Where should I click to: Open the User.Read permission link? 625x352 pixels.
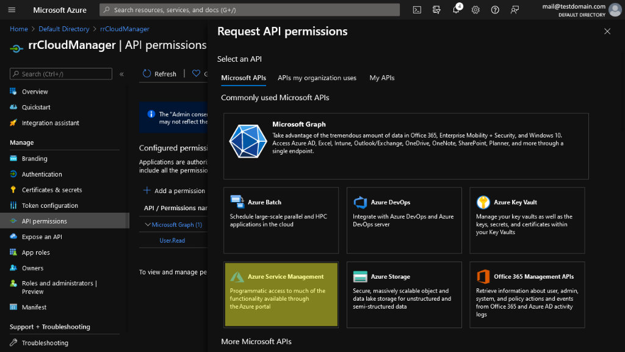point(172,240)
